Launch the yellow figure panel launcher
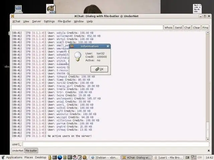The height and width of the screenshot is (160, 214). point(50,157)
